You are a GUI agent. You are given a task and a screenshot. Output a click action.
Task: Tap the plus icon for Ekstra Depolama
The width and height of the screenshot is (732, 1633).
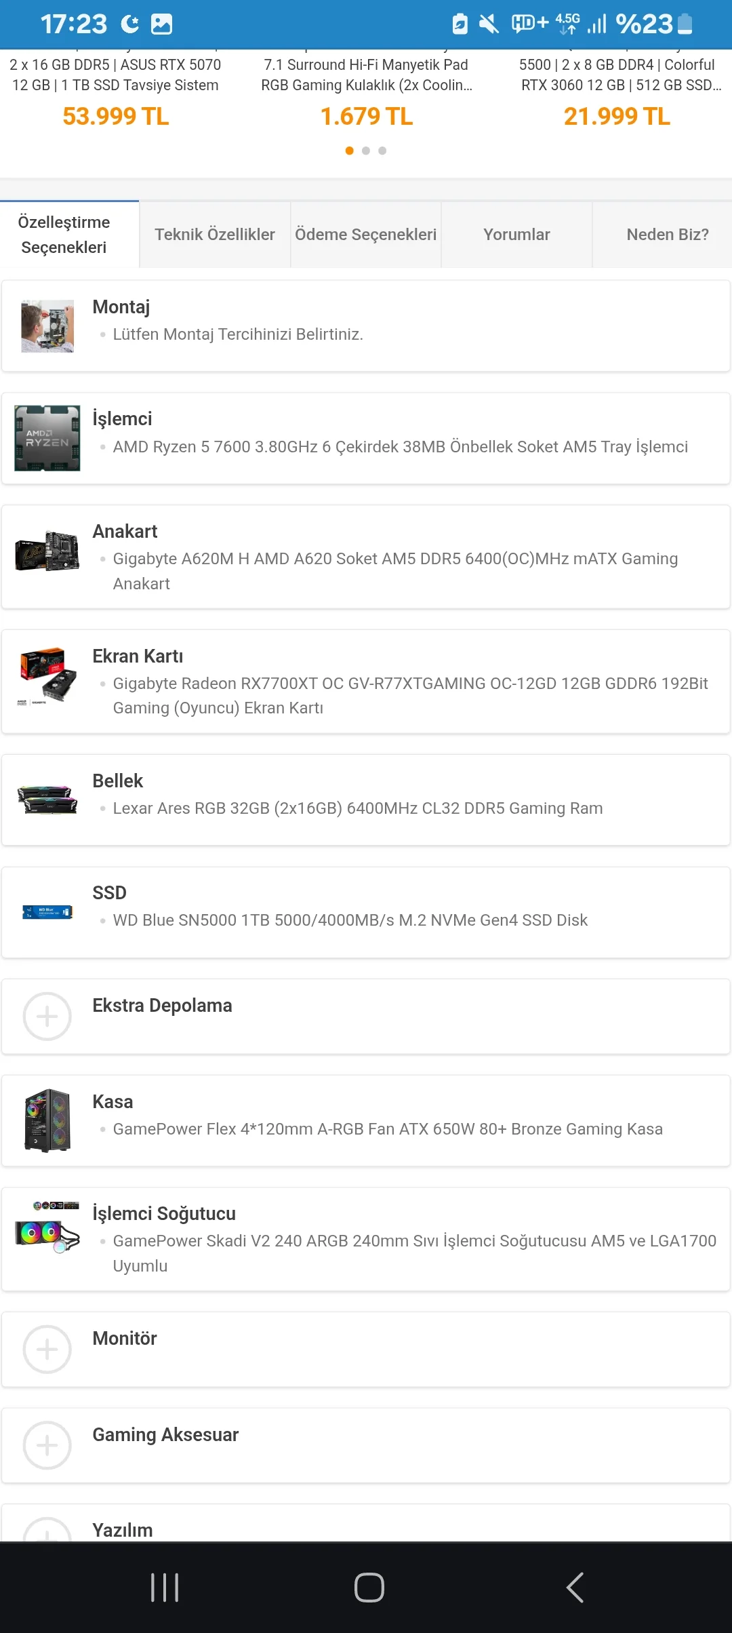click(47, 1017)
